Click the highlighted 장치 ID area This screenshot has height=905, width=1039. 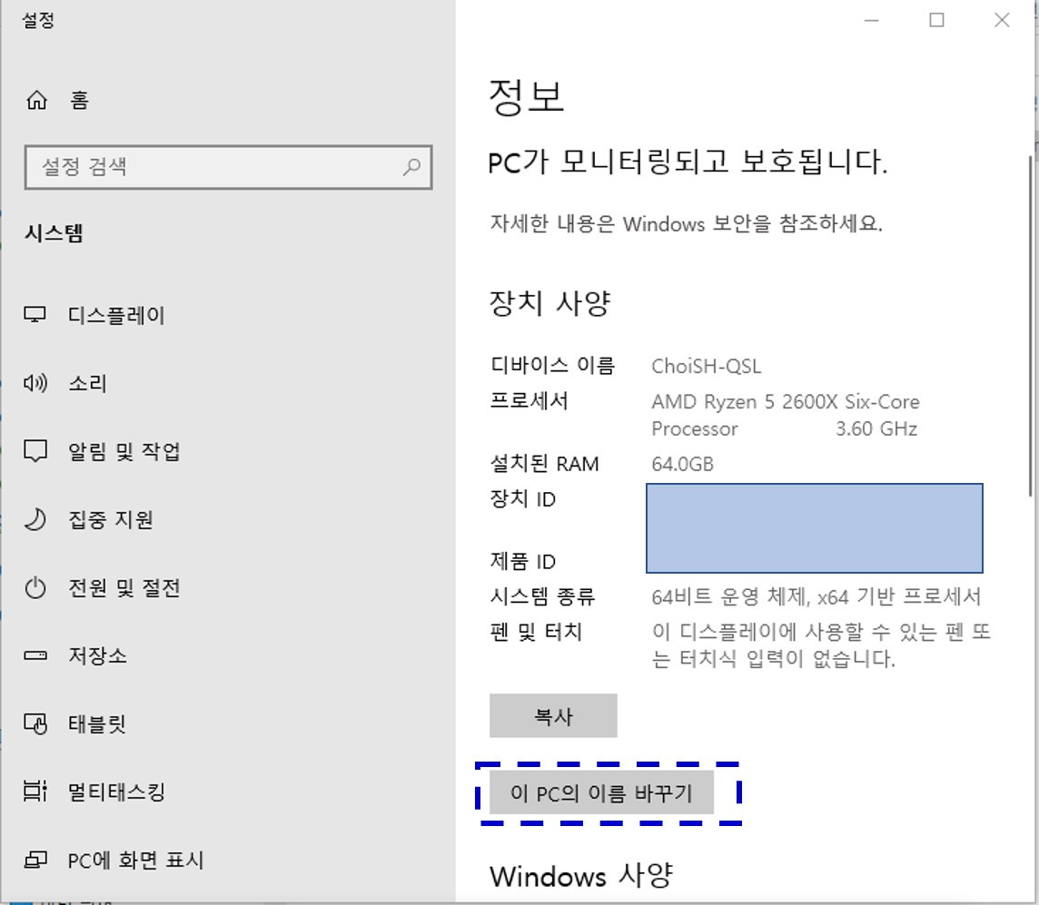(x=814, y=528)
